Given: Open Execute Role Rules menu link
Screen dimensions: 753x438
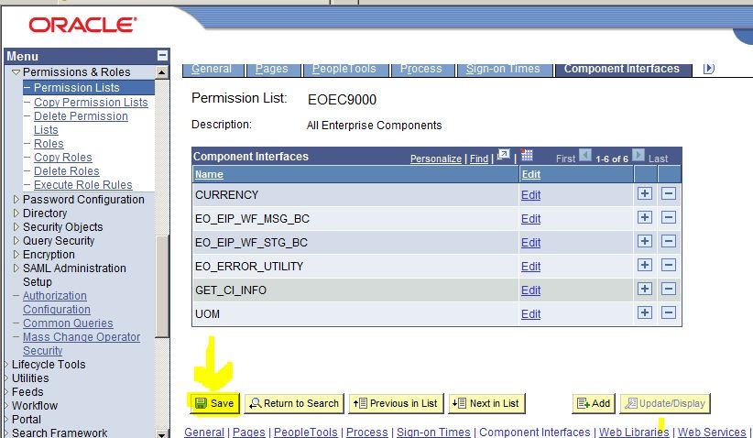Looking at the screenshot, I should coord(83,185).
